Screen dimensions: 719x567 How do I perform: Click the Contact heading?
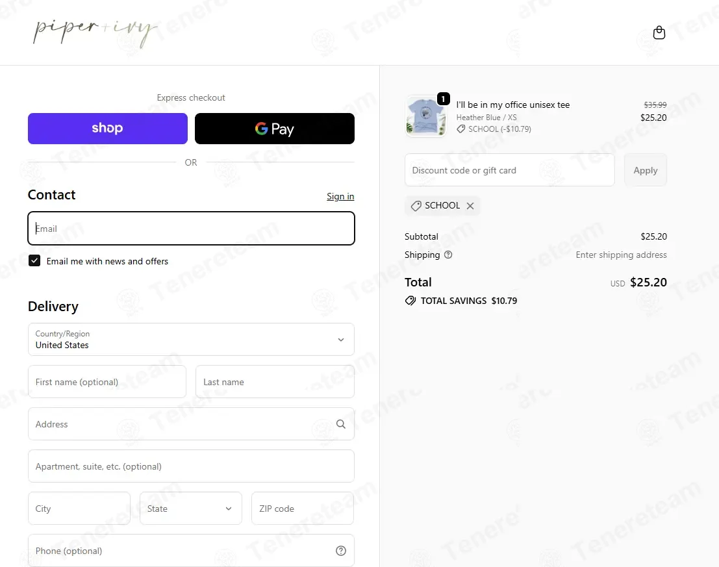[x=51, y=195]
